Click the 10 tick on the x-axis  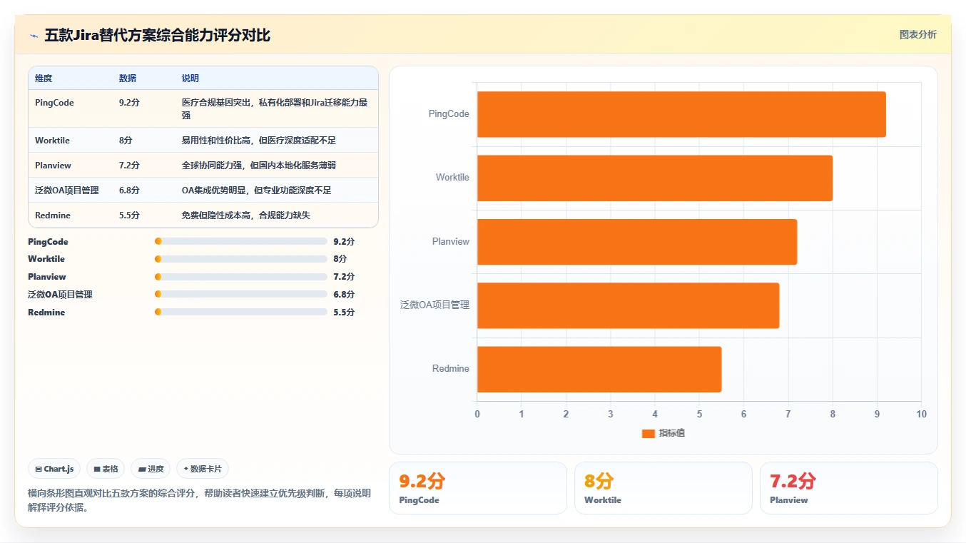click(921, 415)
